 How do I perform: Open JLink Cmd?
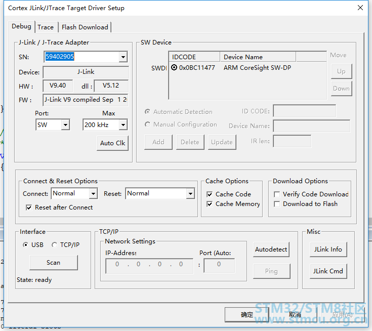pyautogui.click(x=328, y=271)
